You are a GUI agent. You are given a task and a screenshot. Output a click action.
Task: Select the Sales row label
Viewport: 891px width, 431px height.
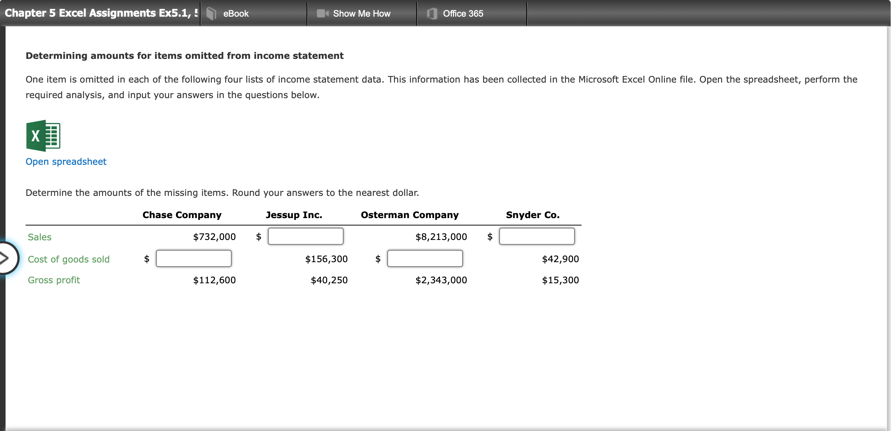[39, 237]
